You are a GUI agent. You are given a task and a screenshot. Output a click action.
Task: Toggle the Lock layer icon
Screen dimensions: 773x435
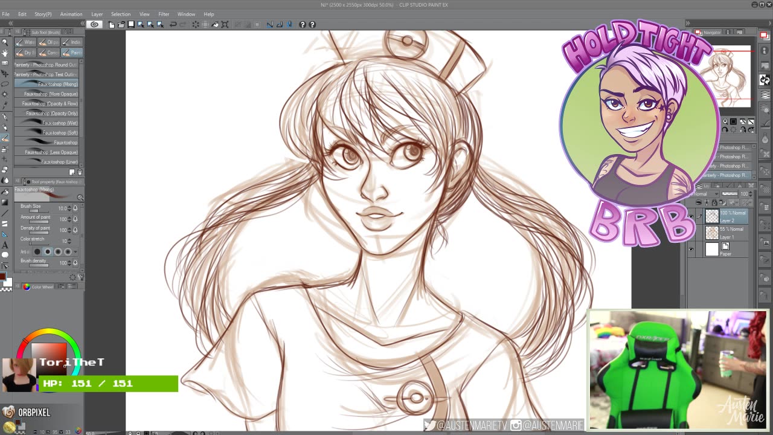714,202
